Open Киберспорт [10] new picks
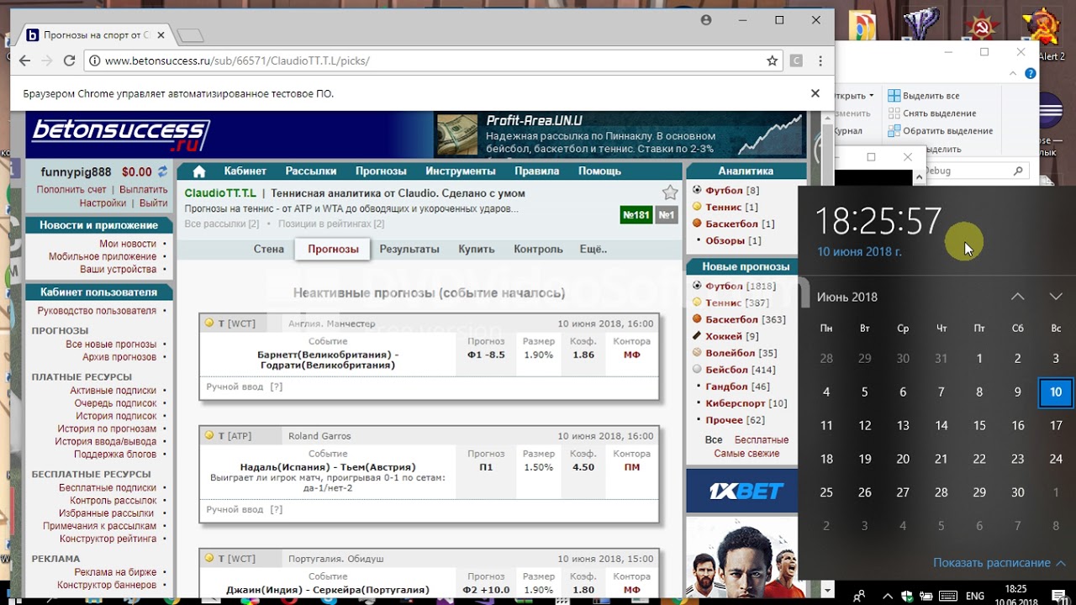1076x605 pixels. click(x=746, y=403)
